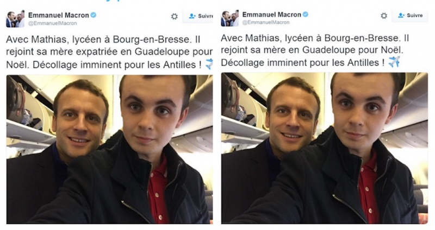435x230 pixels.
Task: Click the airplane emoji in left tweet text
Action: tap(209, 64)
